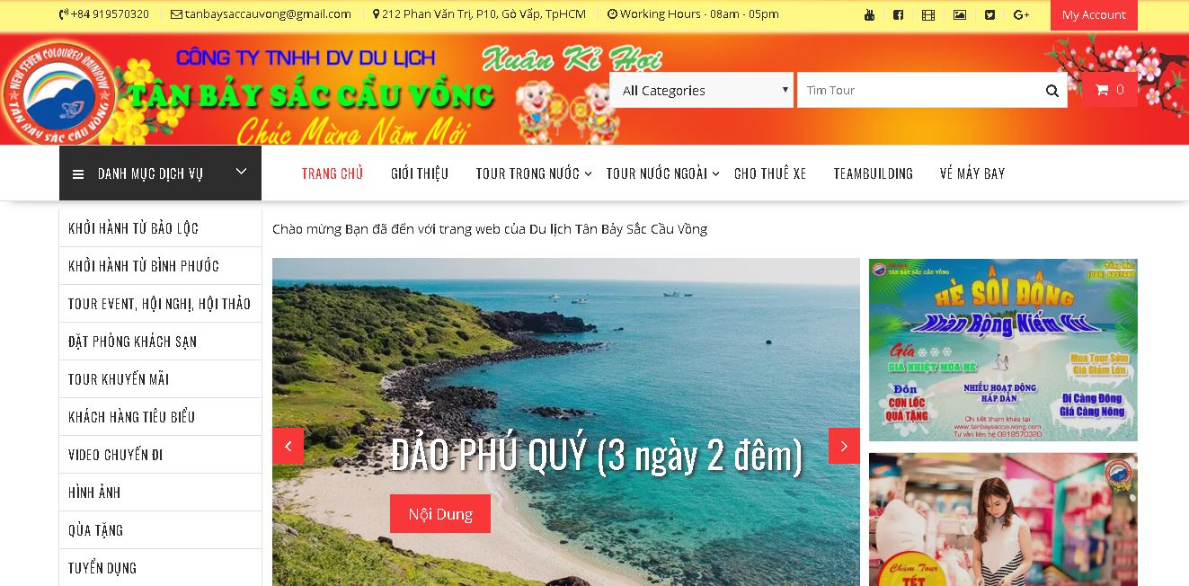
Task: Open the Google Plus icon
Action: click(x=1021, y=14)
